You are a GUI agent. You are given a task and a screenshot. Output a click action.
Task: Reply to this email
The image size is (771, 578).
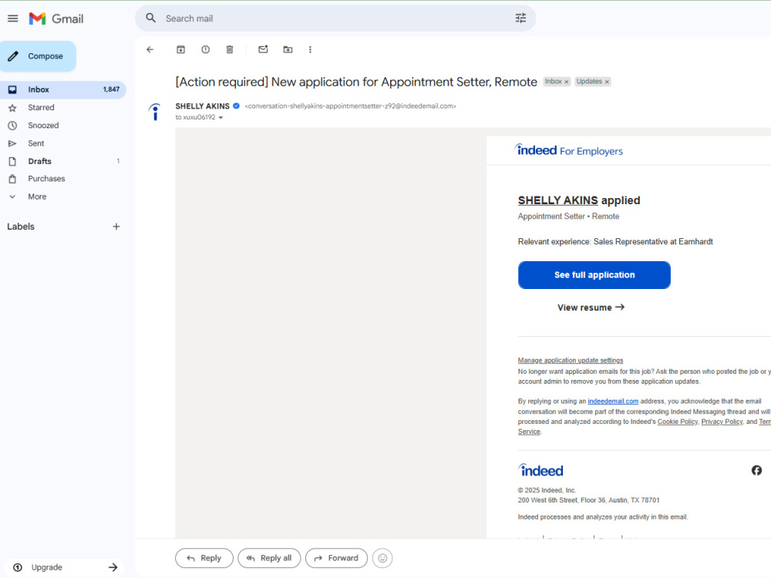coord(204,558)
